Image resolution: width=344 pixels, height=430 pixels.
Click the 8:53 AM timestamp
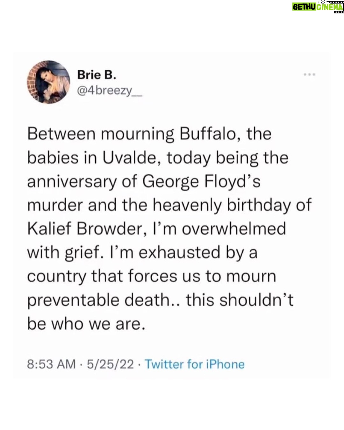[x=52, y=364]
